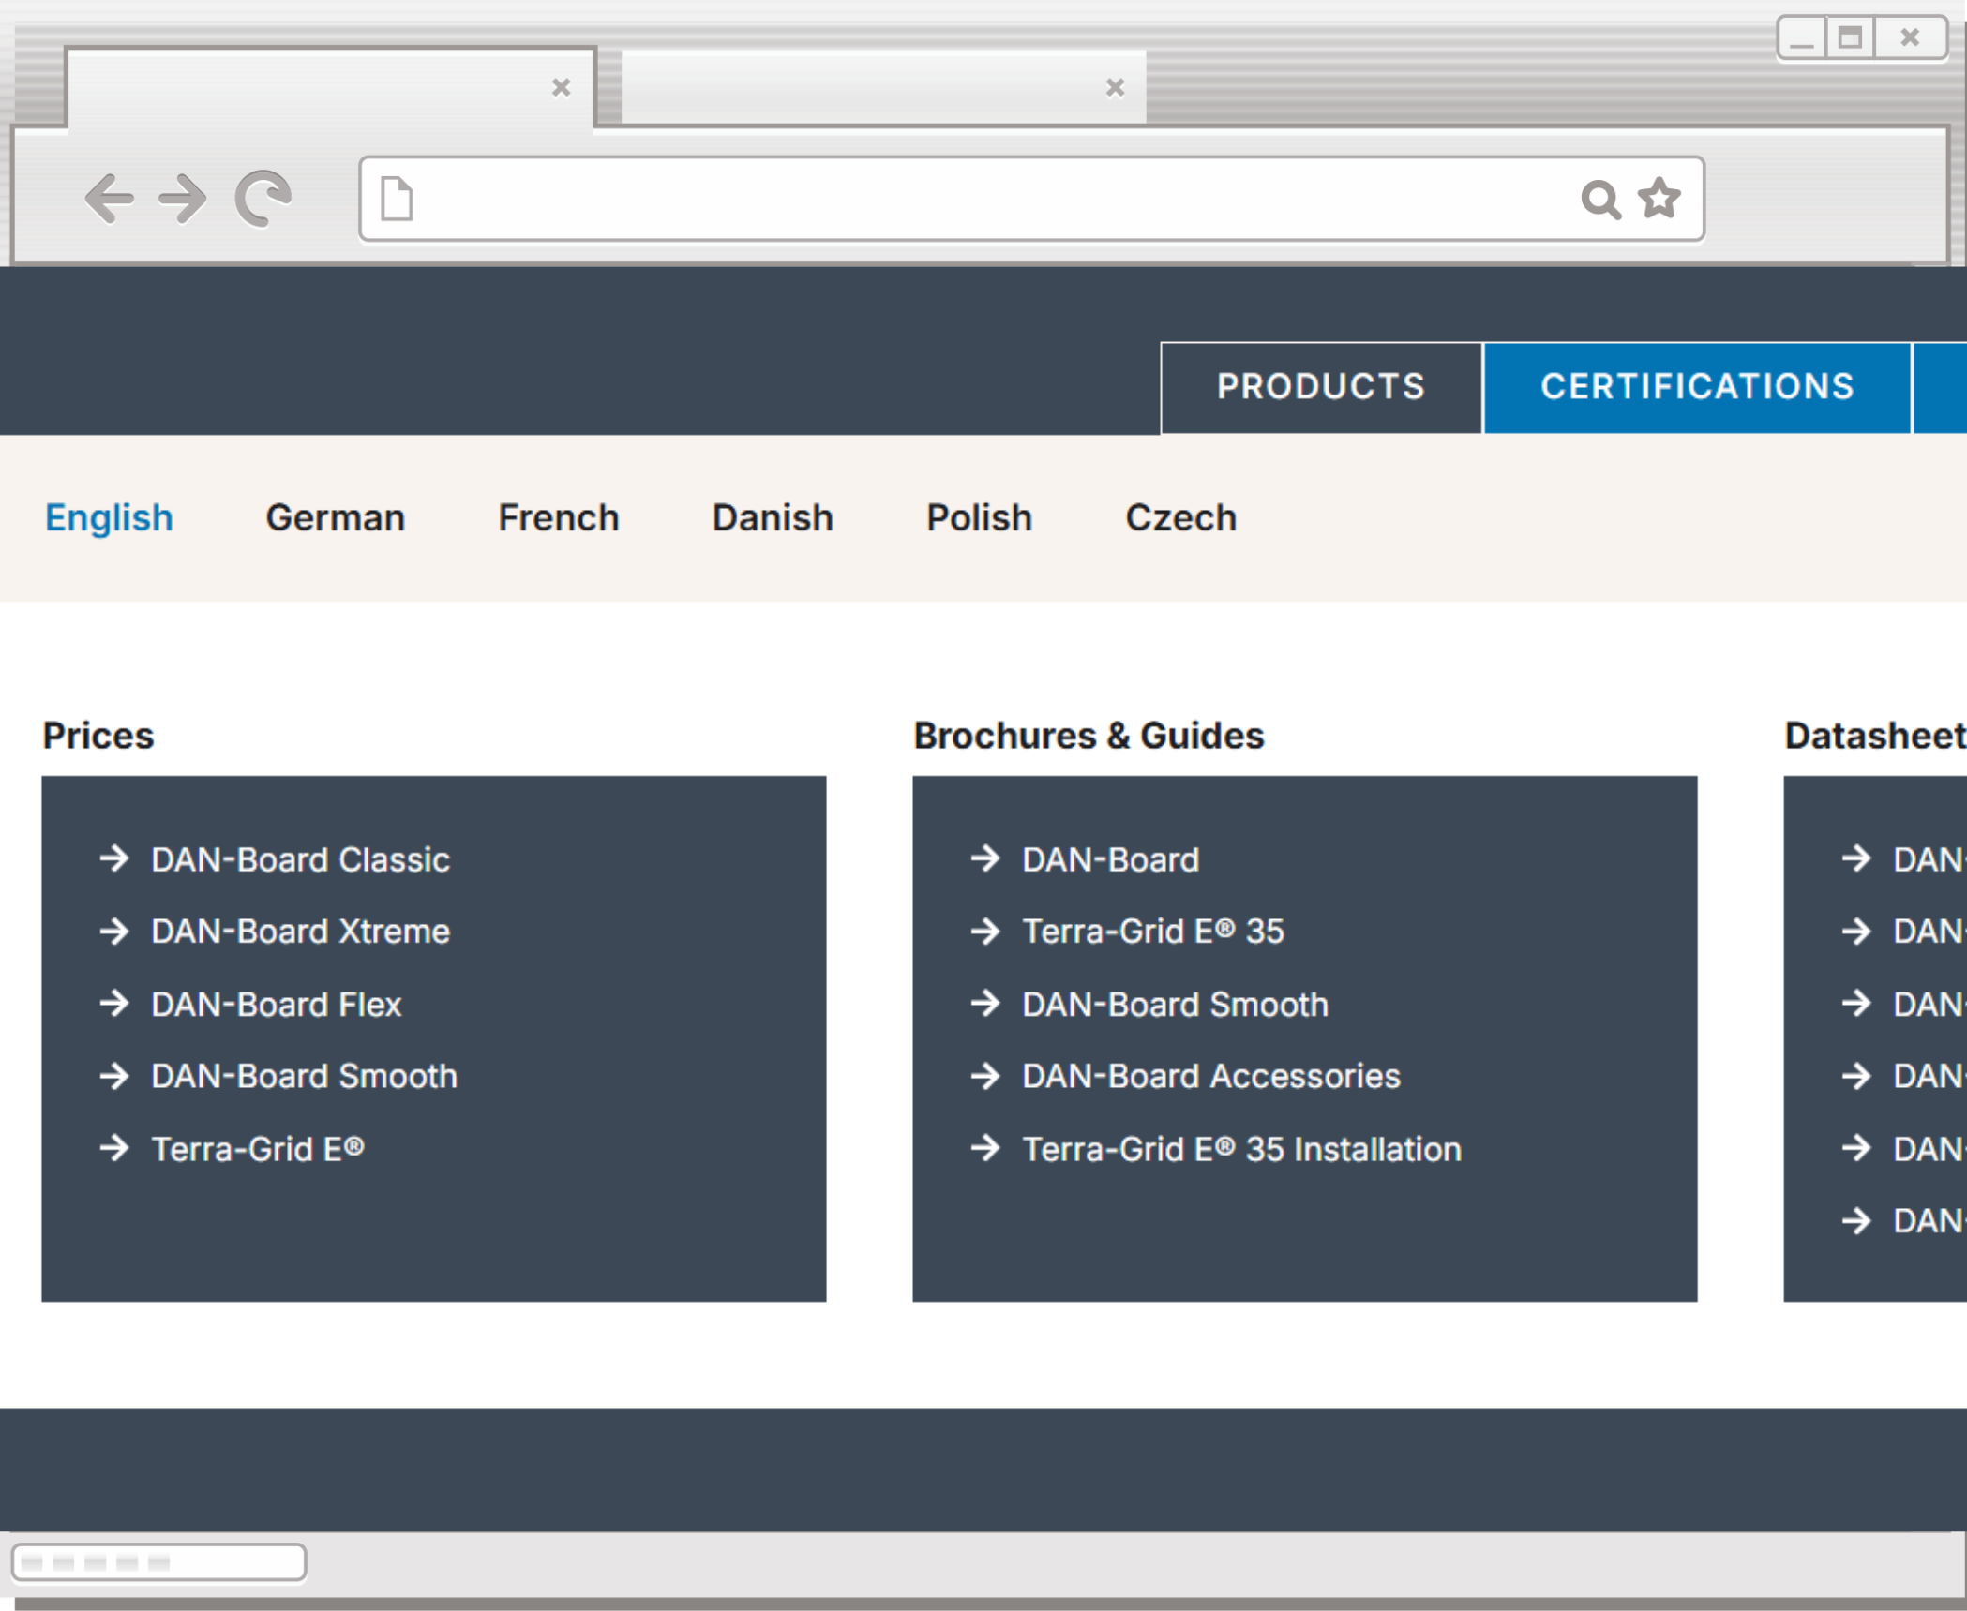This screenshot has width=1967, height=1611.
Task: Click arrow icon beside DAN-Board Xtreme
Action: click(x=114, y=931)
